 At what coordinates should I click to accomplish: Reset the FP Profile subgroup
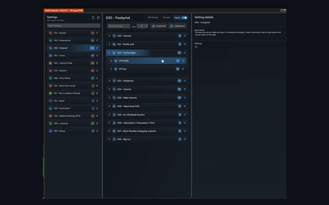(183, 61)
